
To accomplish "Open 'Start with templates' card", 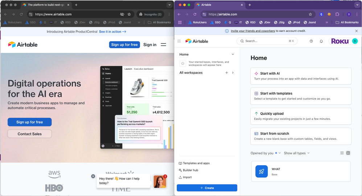I will (301, 96).
